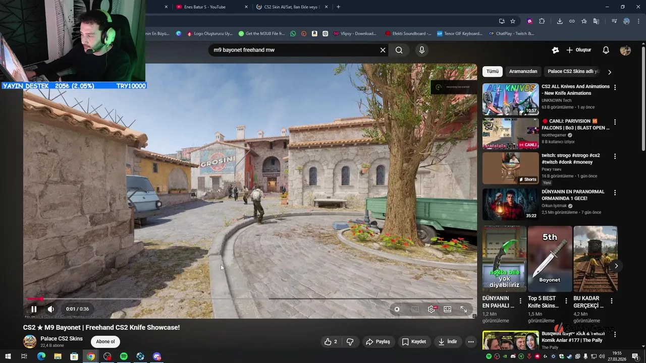Seek on the red video progress bar

(x=250, y=298)
